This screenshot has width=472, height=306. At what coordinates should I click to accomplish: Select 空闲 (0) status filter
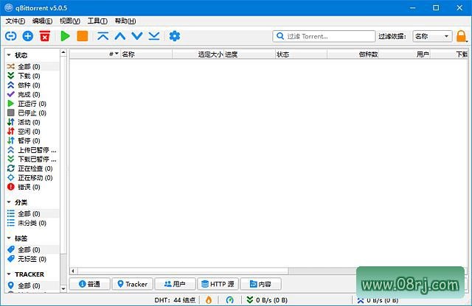[32, 131]
